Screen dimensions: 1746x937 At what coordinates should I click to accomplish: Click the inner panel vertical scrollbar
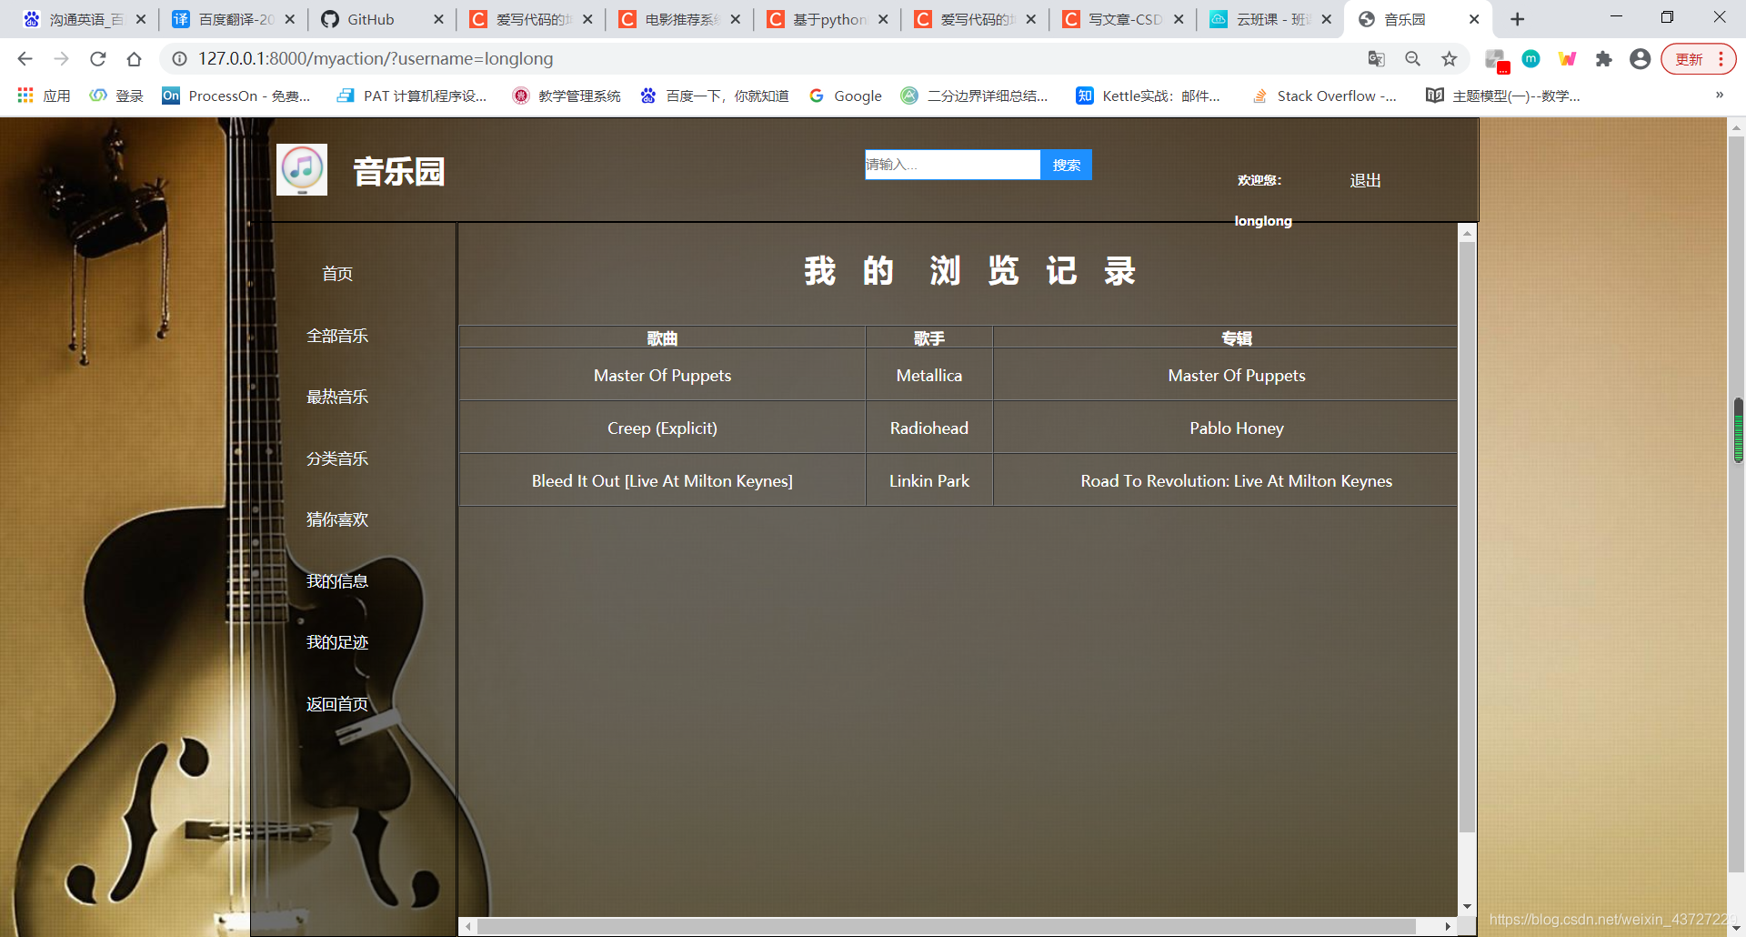pyautogui.click(x=1467, y=537)
